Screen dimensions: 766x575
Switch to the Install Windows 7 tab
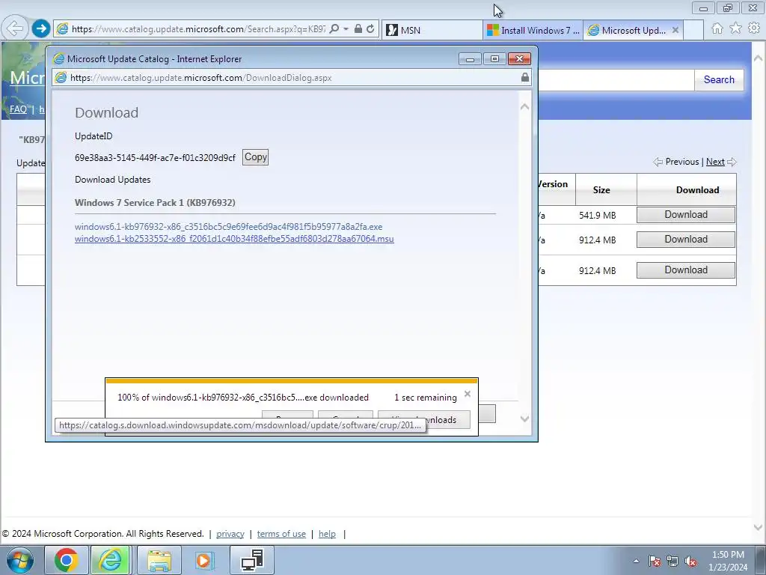point(533,30)
